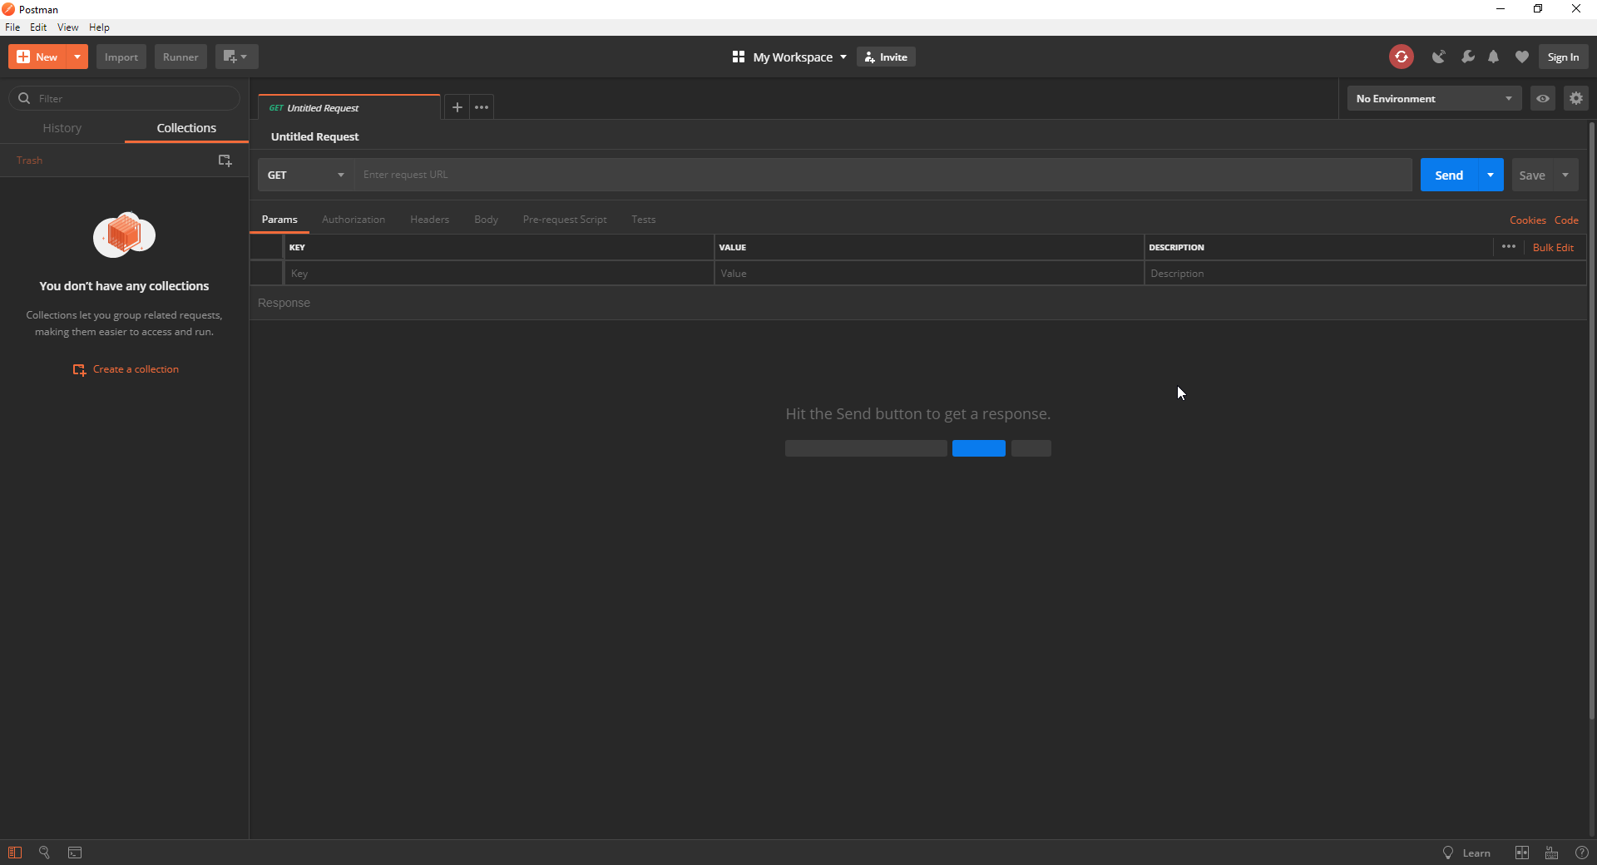Viewport: 1597px width, 865px height.
Task: Open the Postman console icon in status bar
Action: pos(75,853)
